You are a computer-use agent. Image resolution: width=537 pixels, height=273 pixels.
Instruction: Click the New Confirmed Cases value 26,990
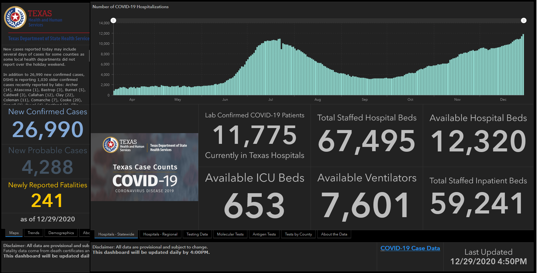pyautogui.click(x=48, y=130)
